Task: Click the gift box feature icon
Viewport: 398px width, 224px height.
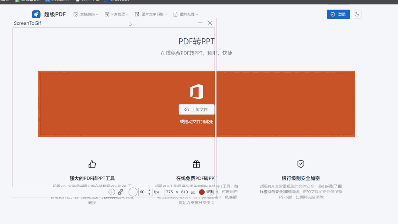Action: (197, 164)
